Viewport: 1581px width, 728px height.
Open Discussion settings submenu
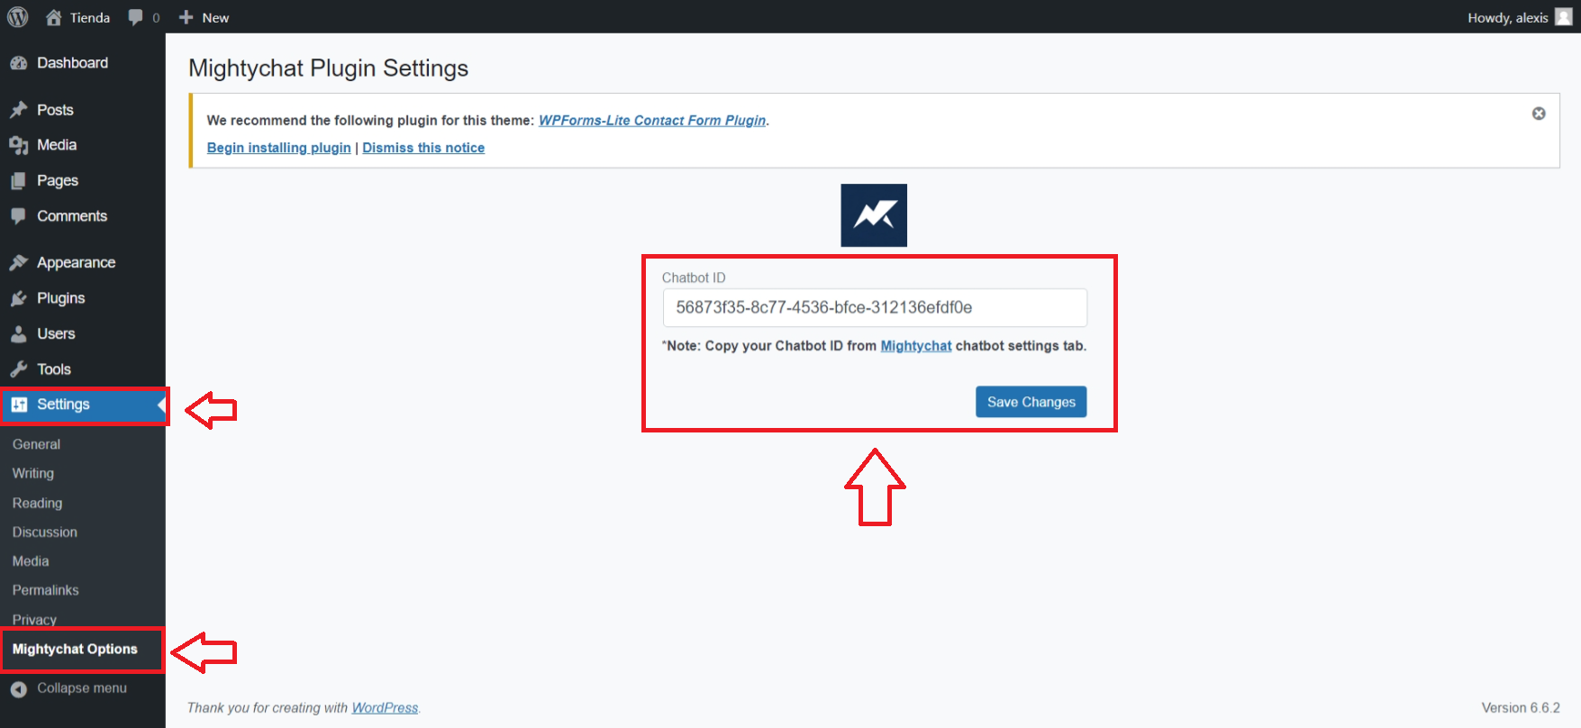[45, 532]
